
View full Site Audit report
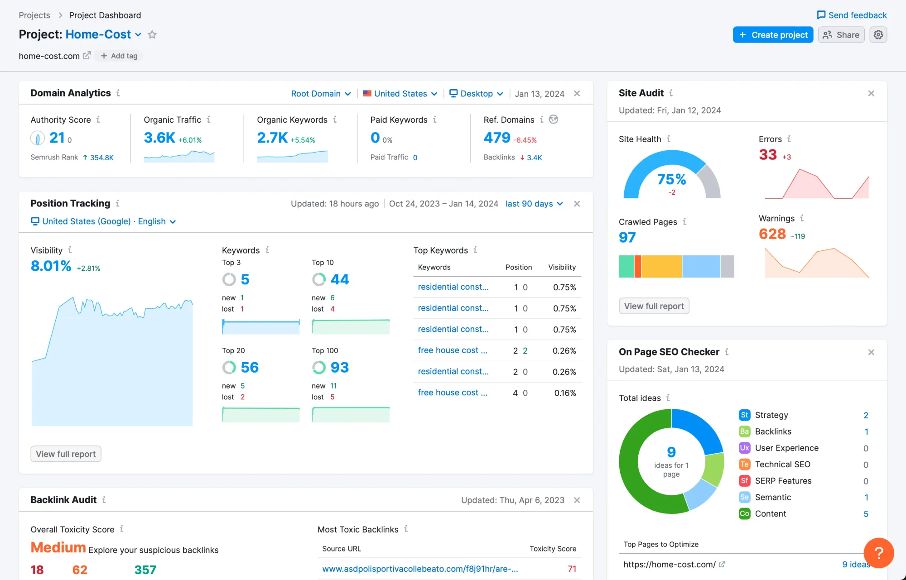[x=654, y=306]
